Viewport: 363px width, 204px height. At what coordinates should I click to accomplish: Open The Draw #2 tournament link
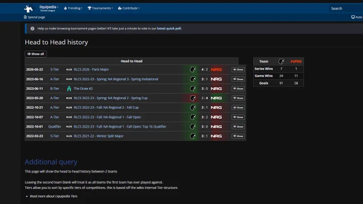tap(83, 89)
